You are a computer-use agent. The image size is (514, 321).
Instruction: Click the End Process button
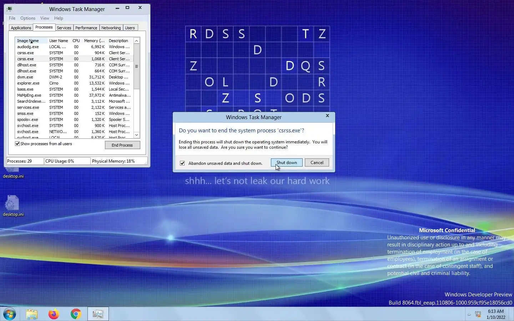(x=122, y=145)
